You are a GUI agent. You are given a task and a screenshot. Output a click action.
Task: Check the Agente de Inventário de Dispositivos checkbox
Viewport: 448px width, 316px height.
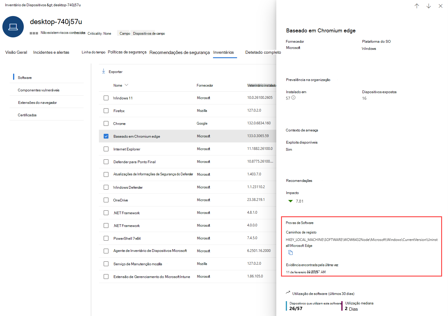[106, 251]
